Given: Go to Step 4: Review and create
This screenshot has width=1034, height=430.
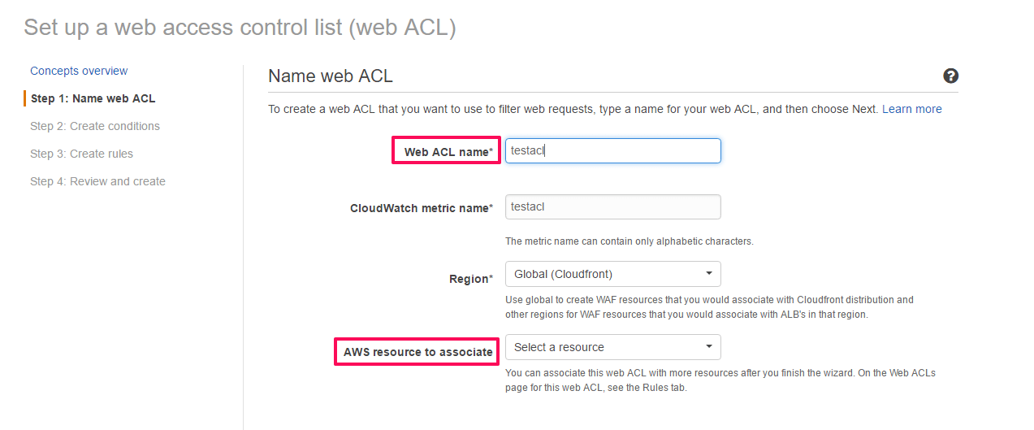Looking at the screenshot, I should pos(97,181).
